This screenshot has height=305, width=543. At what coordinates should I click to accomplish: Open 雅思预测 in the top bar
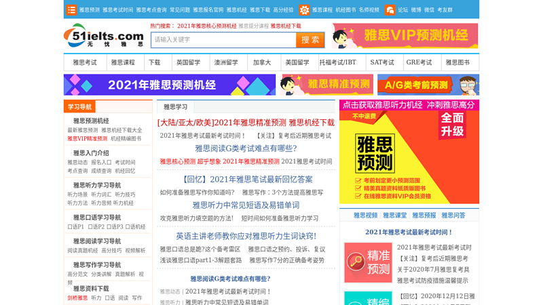click(x=90, y=10)
